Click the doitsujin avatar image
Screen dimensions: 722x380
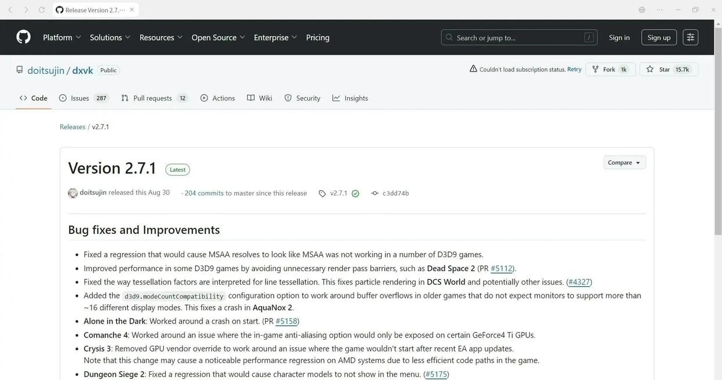pos(73,193)
